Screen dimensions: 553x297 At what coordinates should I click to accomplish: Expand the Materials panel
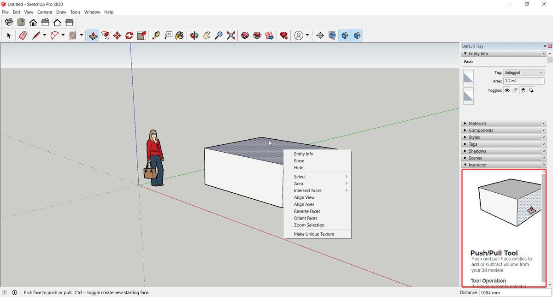[504, 123]
